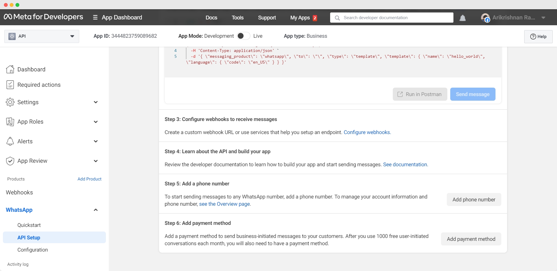Expand the App Roles section chevron
The image size is (557, 271).
[96, 122]
